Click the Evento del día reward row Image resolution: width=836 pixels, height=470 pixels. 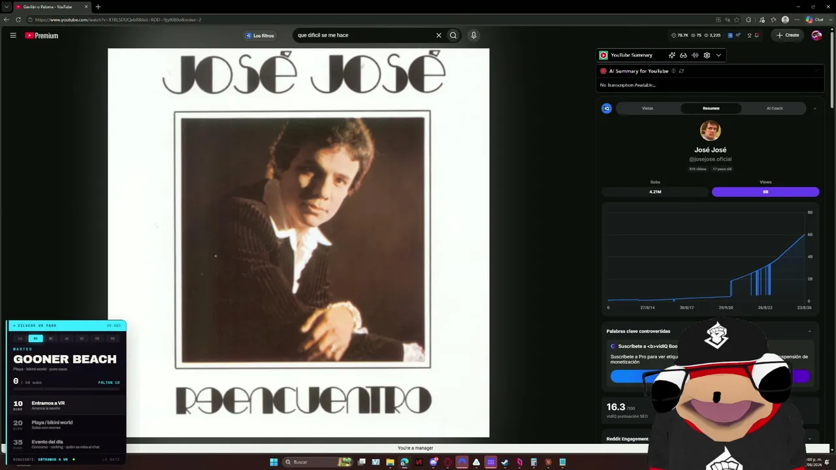(66, 443)
